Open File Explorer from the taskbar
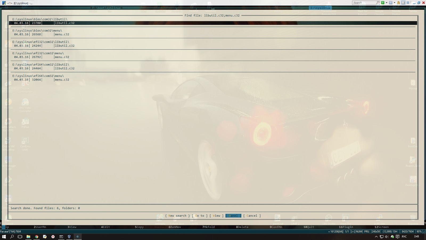The width and height of the screenshot is (426, 240). [28, 237]
